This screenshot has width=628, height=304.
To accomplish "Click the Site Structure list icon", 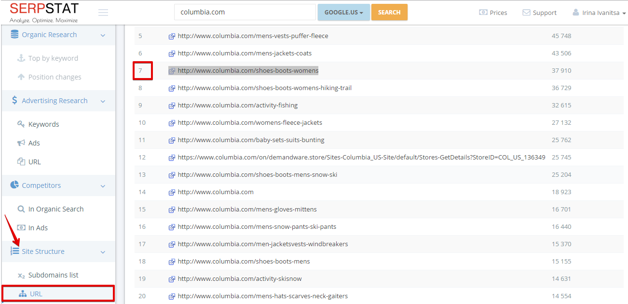I will (x=14, y=251).
